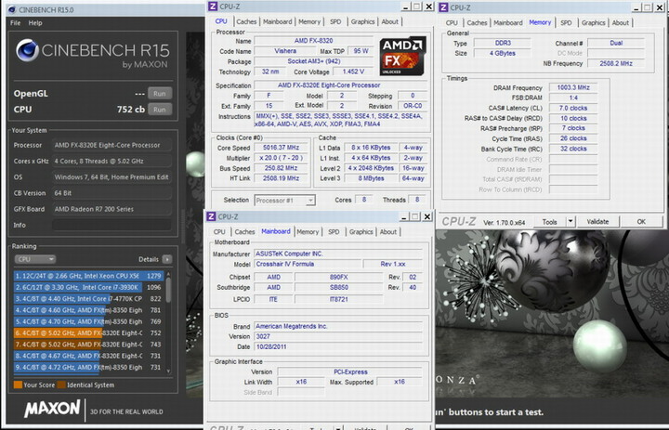Switch to Graphics tab in the Memory window
The width and height of the screenshot is (669, 430).
click(x=593, y=23)
